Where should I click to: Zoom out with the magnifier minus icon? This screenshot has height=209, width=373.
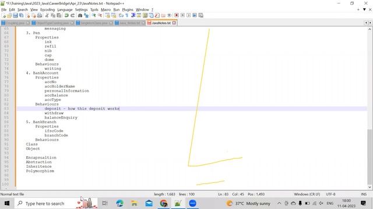point(100,16)
